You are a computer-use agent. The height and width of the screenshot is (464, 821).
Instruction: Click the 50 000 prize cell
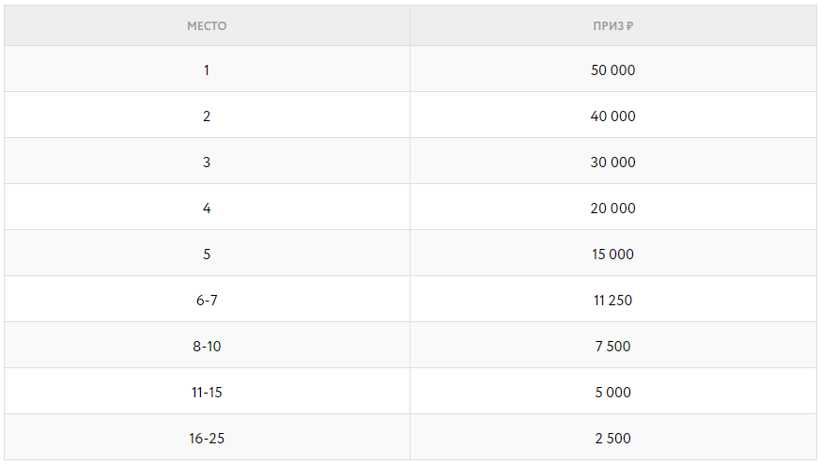[x=613, y=70]
